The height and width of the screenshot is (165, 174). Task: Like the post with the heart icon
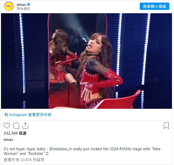[x=7, y=126]
